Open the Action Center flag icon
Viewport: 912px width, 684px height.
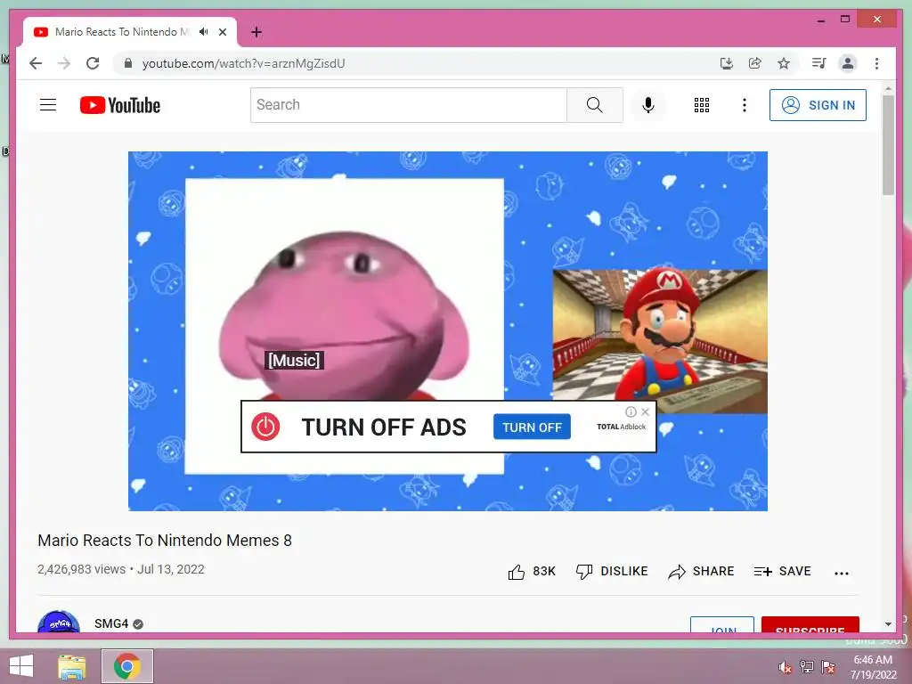pos(828,667)
